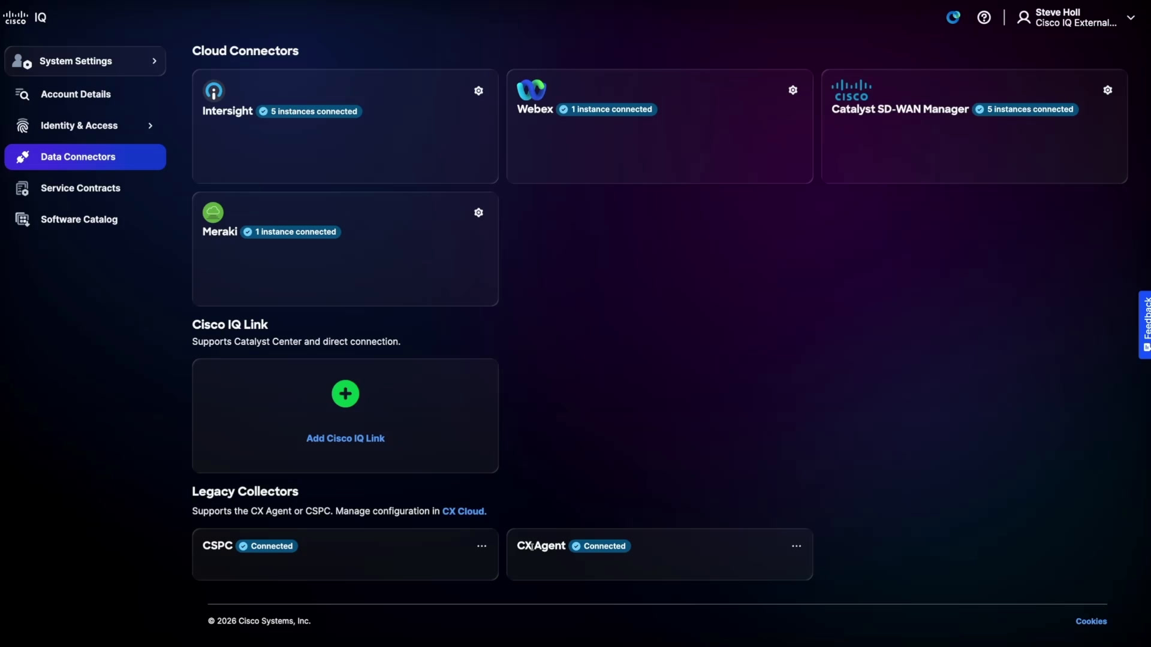Viewport: 1151px width, 647px height.
Task: Click the Data Connectors plug icon
Action: pos(23,157)
